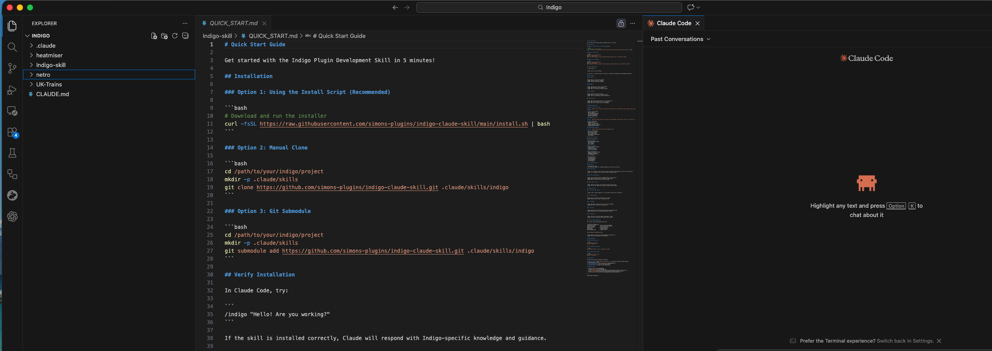Click the '## Installation' heading text
Screen dimensions: 992x351
coord(249,76)
